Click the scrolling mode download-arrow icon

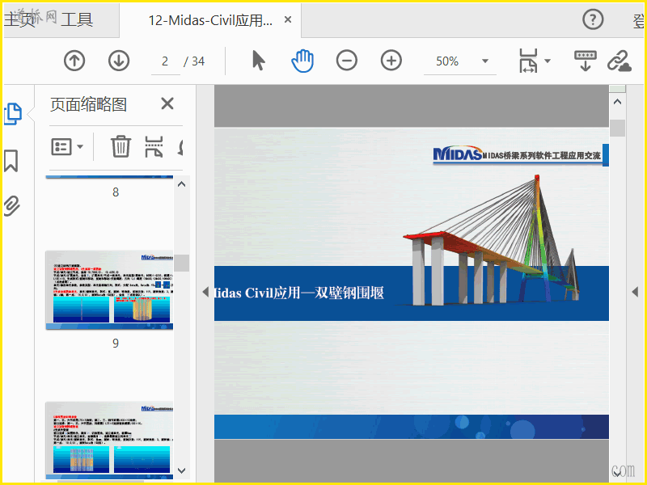point(585,61)
